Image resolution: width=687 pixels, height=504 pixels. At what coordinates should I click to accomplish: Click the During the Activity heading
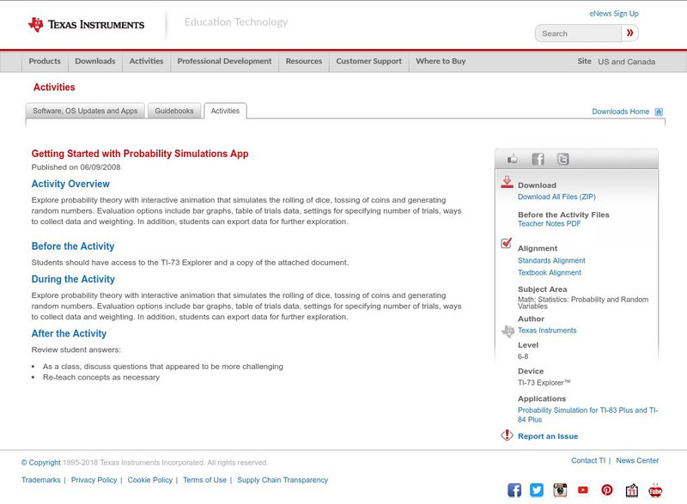pyautogui.click(x=73, y=279)
